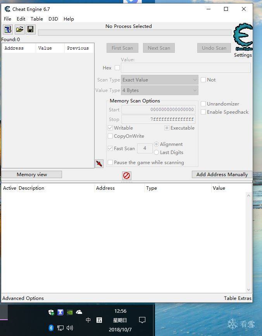Open the D3D menu

pos(53,19)
